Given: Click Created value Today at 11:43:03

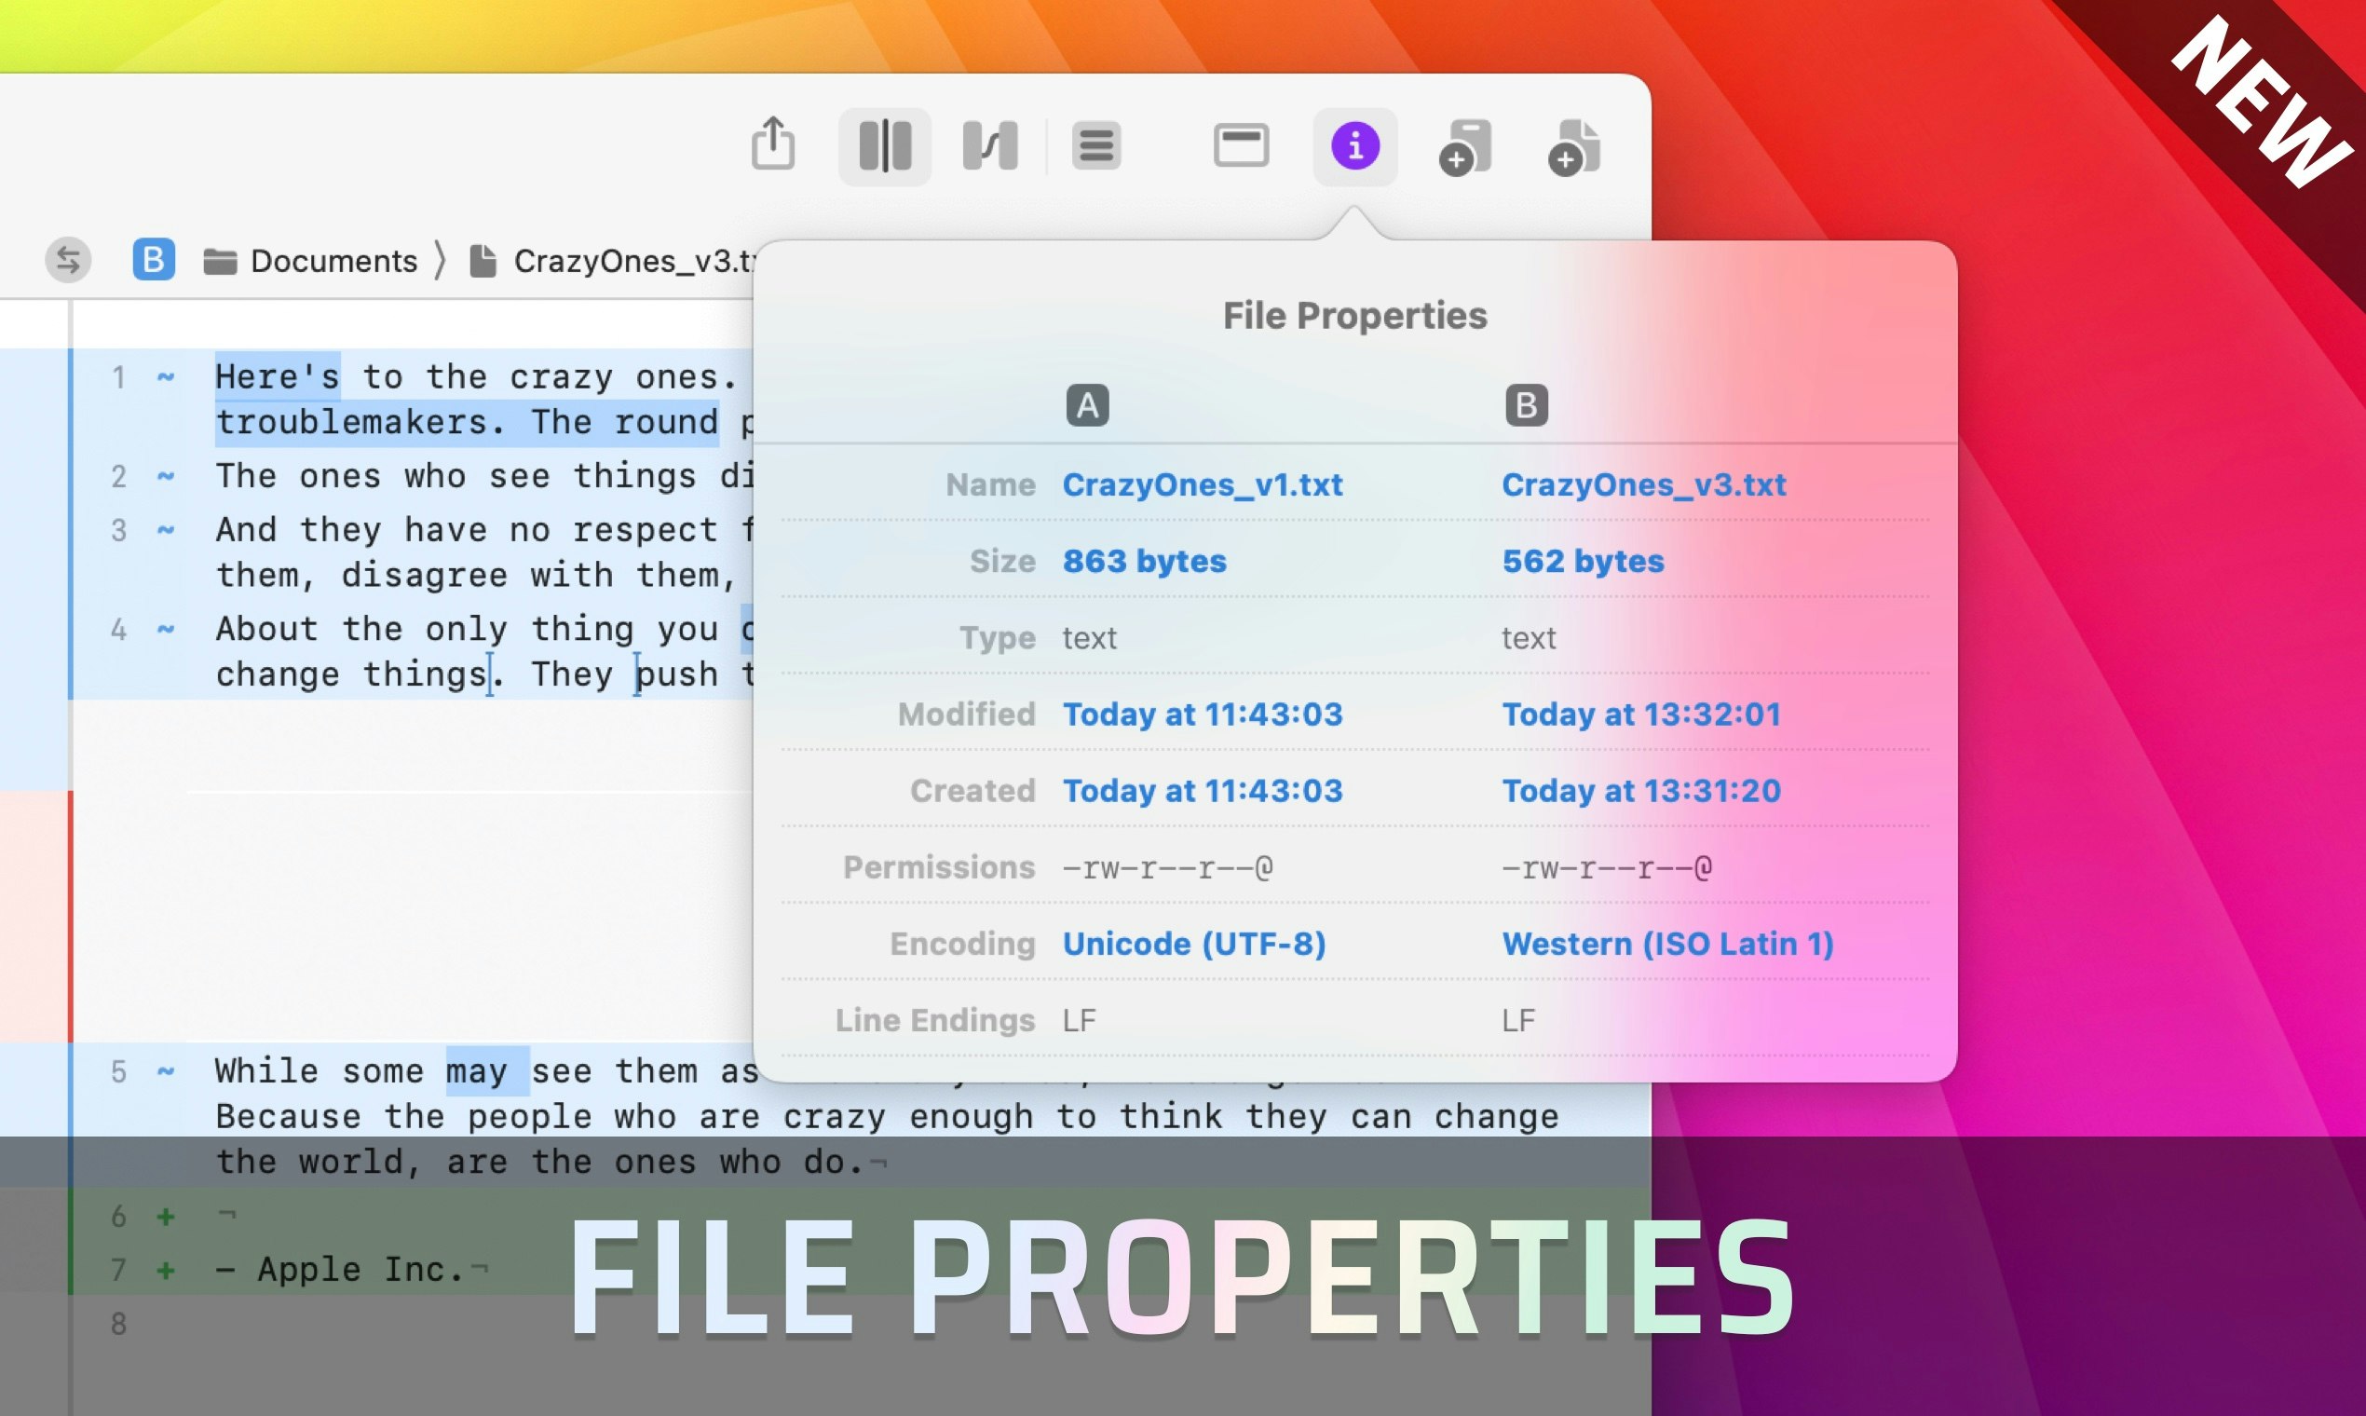Looking at the screenshot, I should pyautogui.click(x=1202, y=790).
